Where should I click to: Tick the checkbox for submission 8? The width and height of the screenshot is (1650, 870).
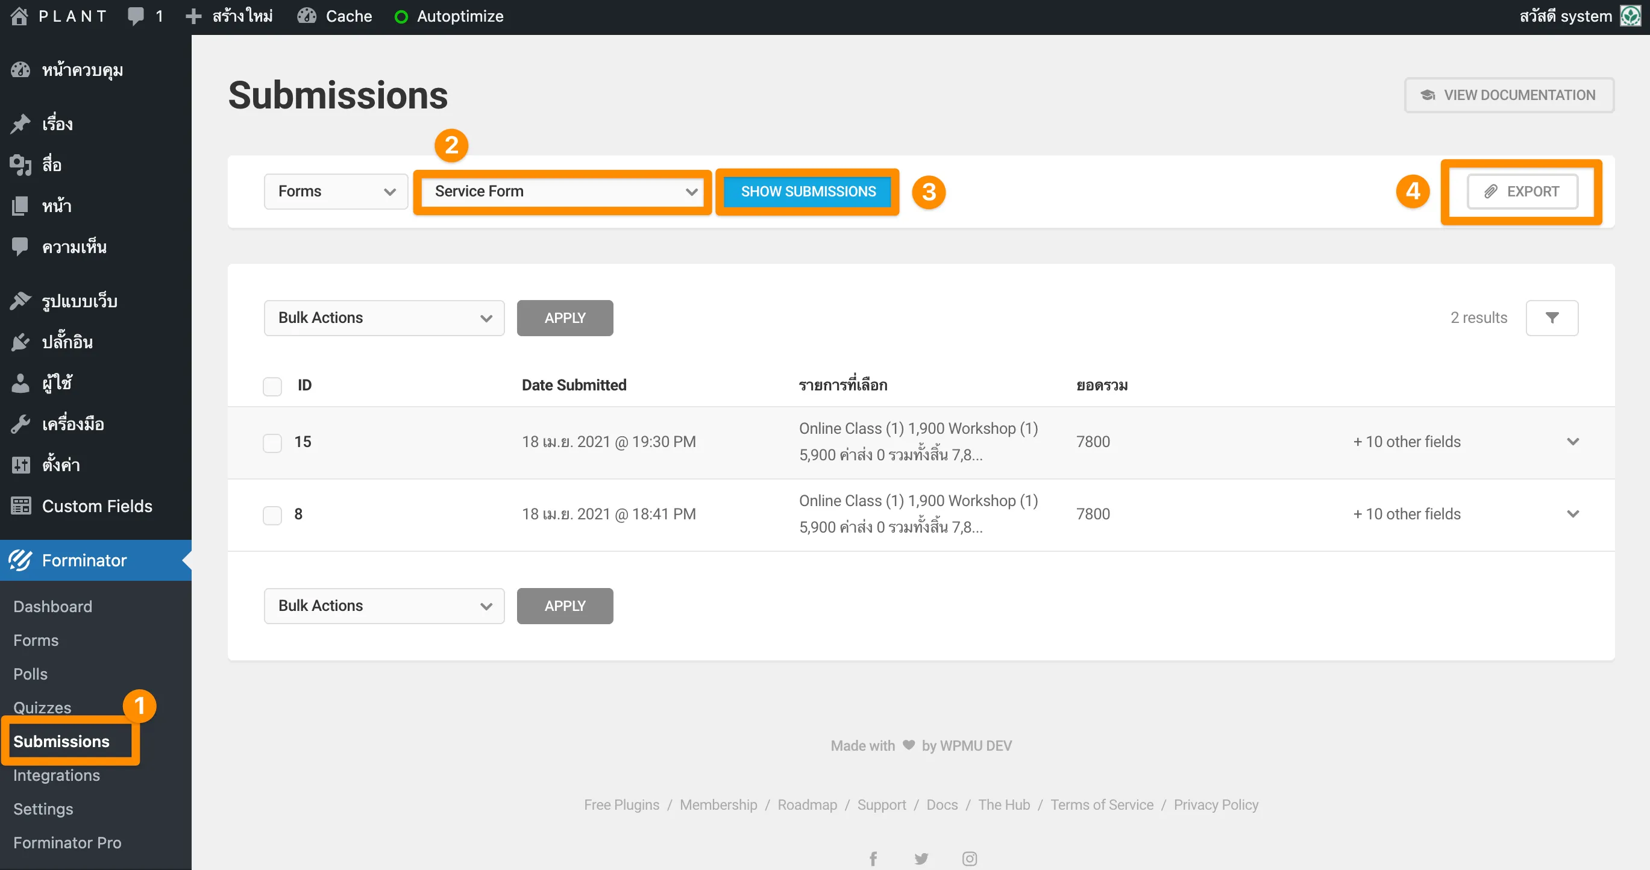[x=272, y=515]
